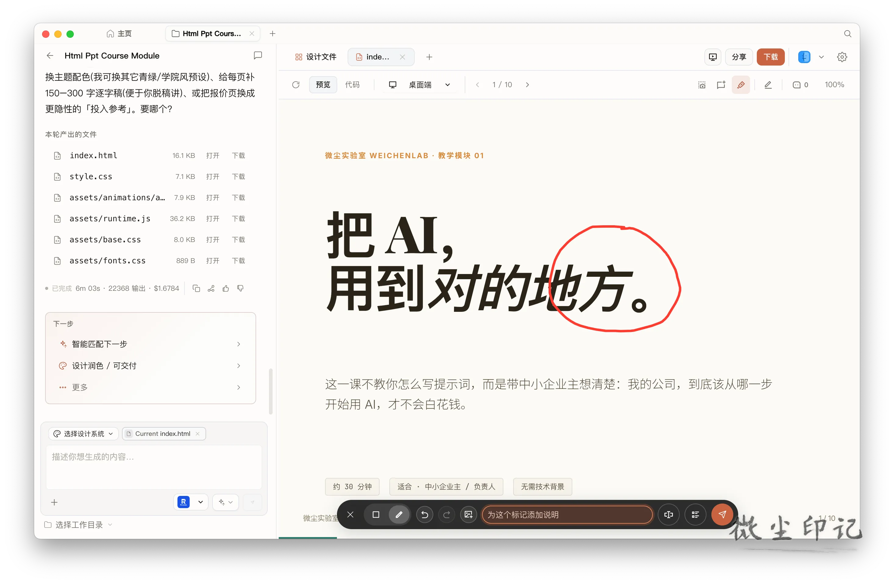Open the conversation comment icon in left header
Viewport: 894px width, 584px height.
click(258, 55)
